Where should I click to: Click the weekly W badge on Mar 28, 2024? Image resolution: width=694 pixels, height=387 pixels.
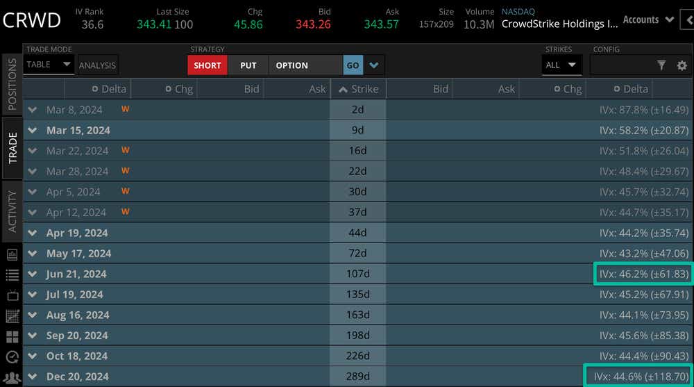[x=125, y=171]
